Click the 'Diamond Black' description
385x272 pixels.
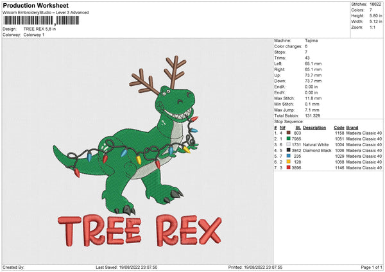317,151
